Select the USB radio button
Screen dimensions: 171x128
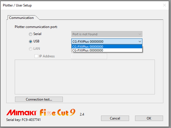click(31, 41)
